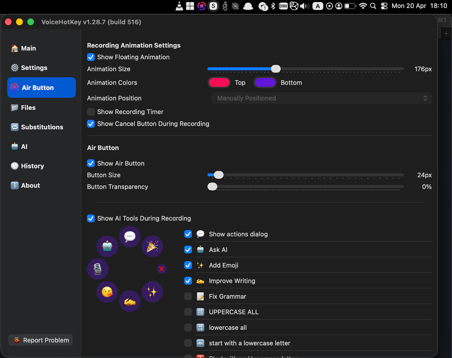Click the robot icon in radial preview
Image resolution: width=452 pixels, height=358 pixels.
(x=107, y=246)
